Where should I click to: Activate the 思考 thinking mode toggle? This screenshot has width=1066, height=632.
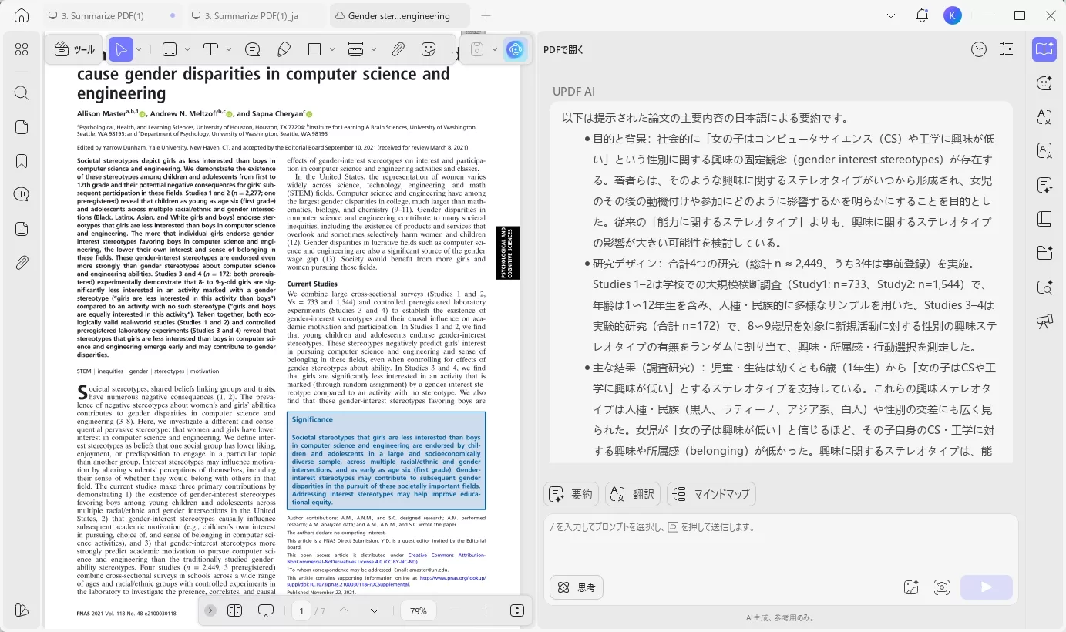576,587
